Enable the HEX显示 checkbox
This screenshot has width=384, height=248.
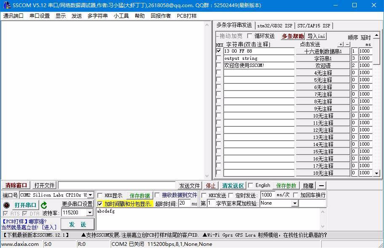pos(100,195)
